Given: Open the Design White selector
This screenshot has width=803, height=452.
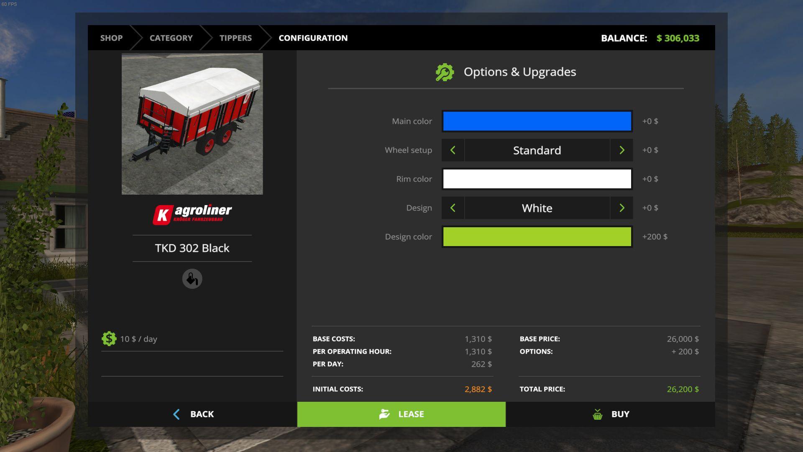Looking at the screenshot, I should [x=537, y=208].
